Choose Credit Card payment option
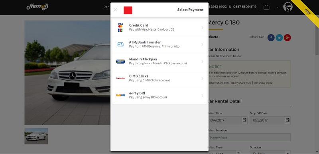The image size is (319, 154). pyautogui.click(x=159, y=27)
